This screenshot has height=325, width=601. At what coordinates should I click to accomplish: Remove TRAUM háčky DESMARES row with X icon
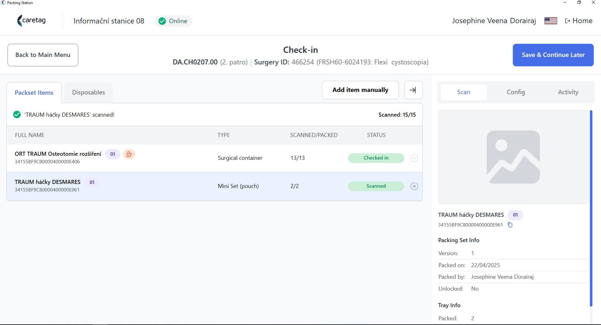click(x=414, y=186)
